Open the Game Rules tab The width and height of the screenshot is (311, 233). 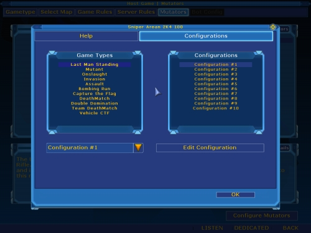(95, 12)
